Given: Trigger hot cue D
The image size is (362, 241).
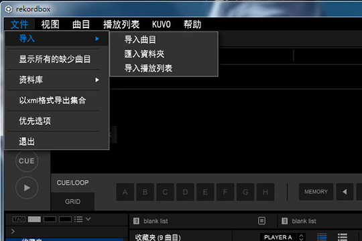Looking at the screenshot, I should tap(186, 192).
